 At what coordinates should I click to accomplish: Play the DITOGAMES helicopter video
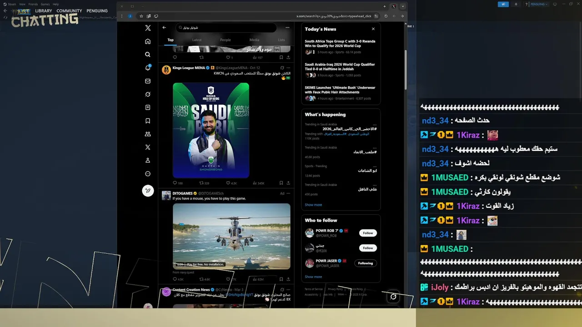tap(231, 236)
